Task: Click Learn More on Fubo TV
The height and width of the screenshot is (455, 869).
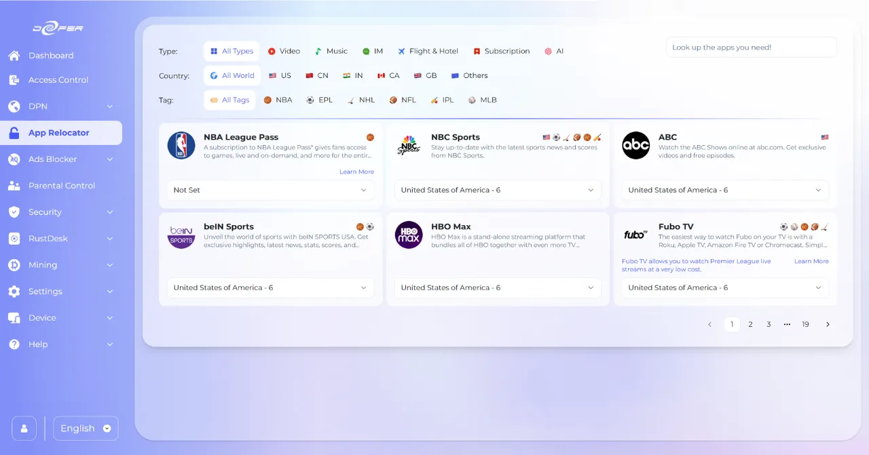Action: click(811, 261)
